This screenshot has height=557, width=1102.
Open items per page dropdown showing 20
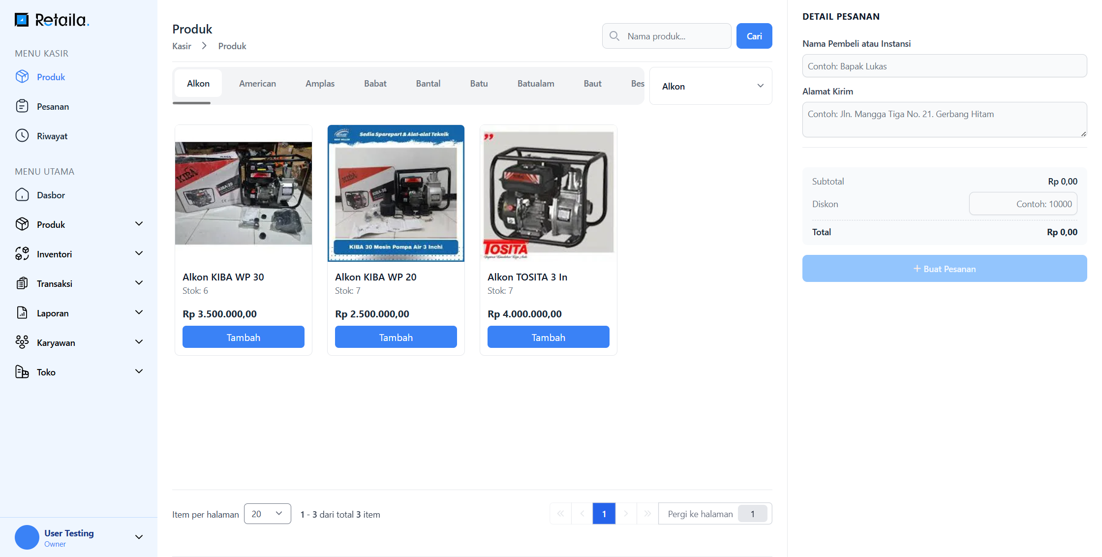(267, 514)
